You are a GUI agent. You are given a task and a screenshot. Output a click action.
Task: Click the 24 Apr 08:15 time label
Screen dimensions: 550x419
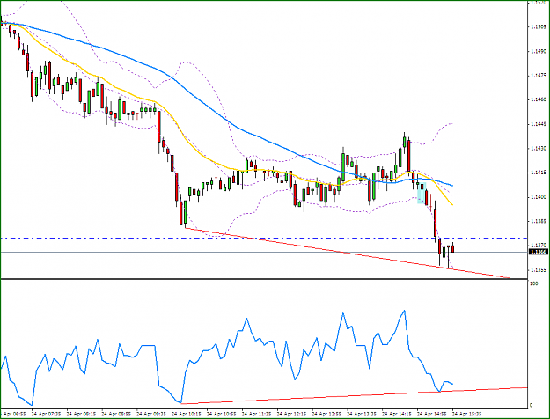point(81,414)
